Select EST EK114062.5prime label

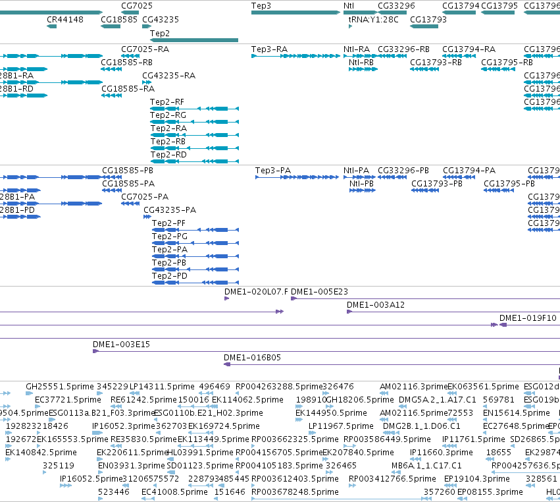pyautogui.click(x=247, y=399)
